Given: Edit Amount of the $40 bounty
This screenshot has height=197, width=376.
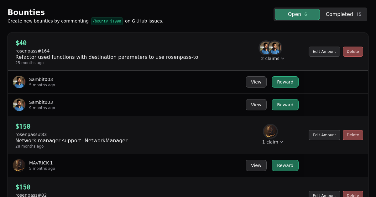Looking at the screenshot, I should coord(324,52).
